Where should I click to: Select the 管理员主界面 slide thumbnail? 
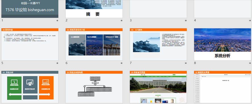click(222, 87)
